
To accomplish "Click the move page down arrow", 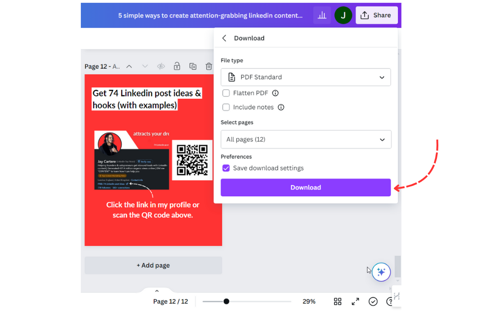I will [145, 67].
